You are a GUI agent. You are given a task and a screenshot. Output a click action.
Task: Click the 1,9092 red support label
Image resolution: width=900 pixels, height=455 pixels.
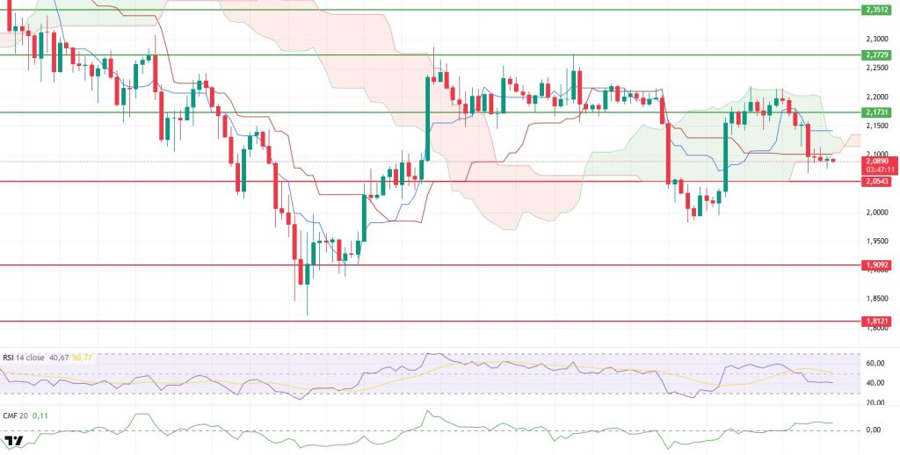point(876,264)
